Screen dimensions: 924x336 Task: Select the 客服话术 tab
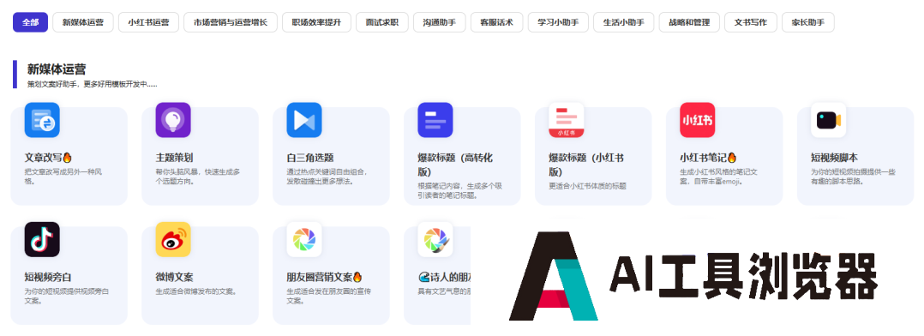pyautogui.click(x=496, y=22)
